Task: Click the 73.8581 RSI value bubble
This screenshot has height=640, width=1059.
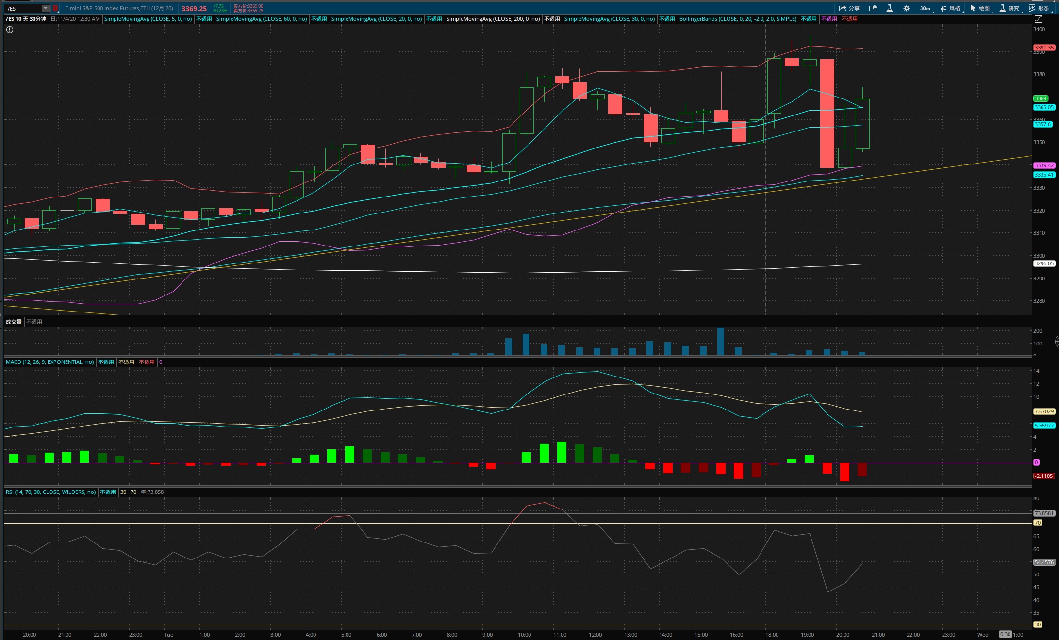Action: 1044,513
